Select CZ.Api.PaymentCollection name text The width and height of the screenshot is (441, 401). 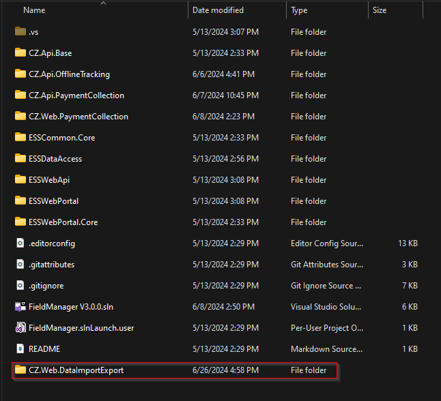[x=76, y=95]
